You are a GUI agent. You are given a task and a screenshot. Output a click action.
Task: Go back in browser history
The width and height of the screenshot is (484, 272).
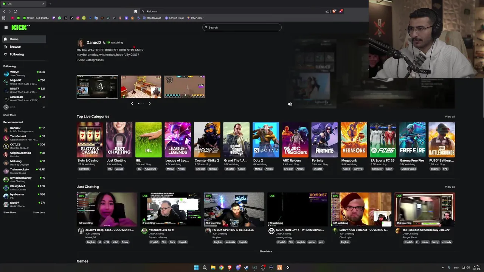pyautogui.click(x=4, y=11)
